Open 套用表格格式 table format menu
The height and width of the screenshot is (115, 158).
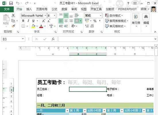(117, 21)
